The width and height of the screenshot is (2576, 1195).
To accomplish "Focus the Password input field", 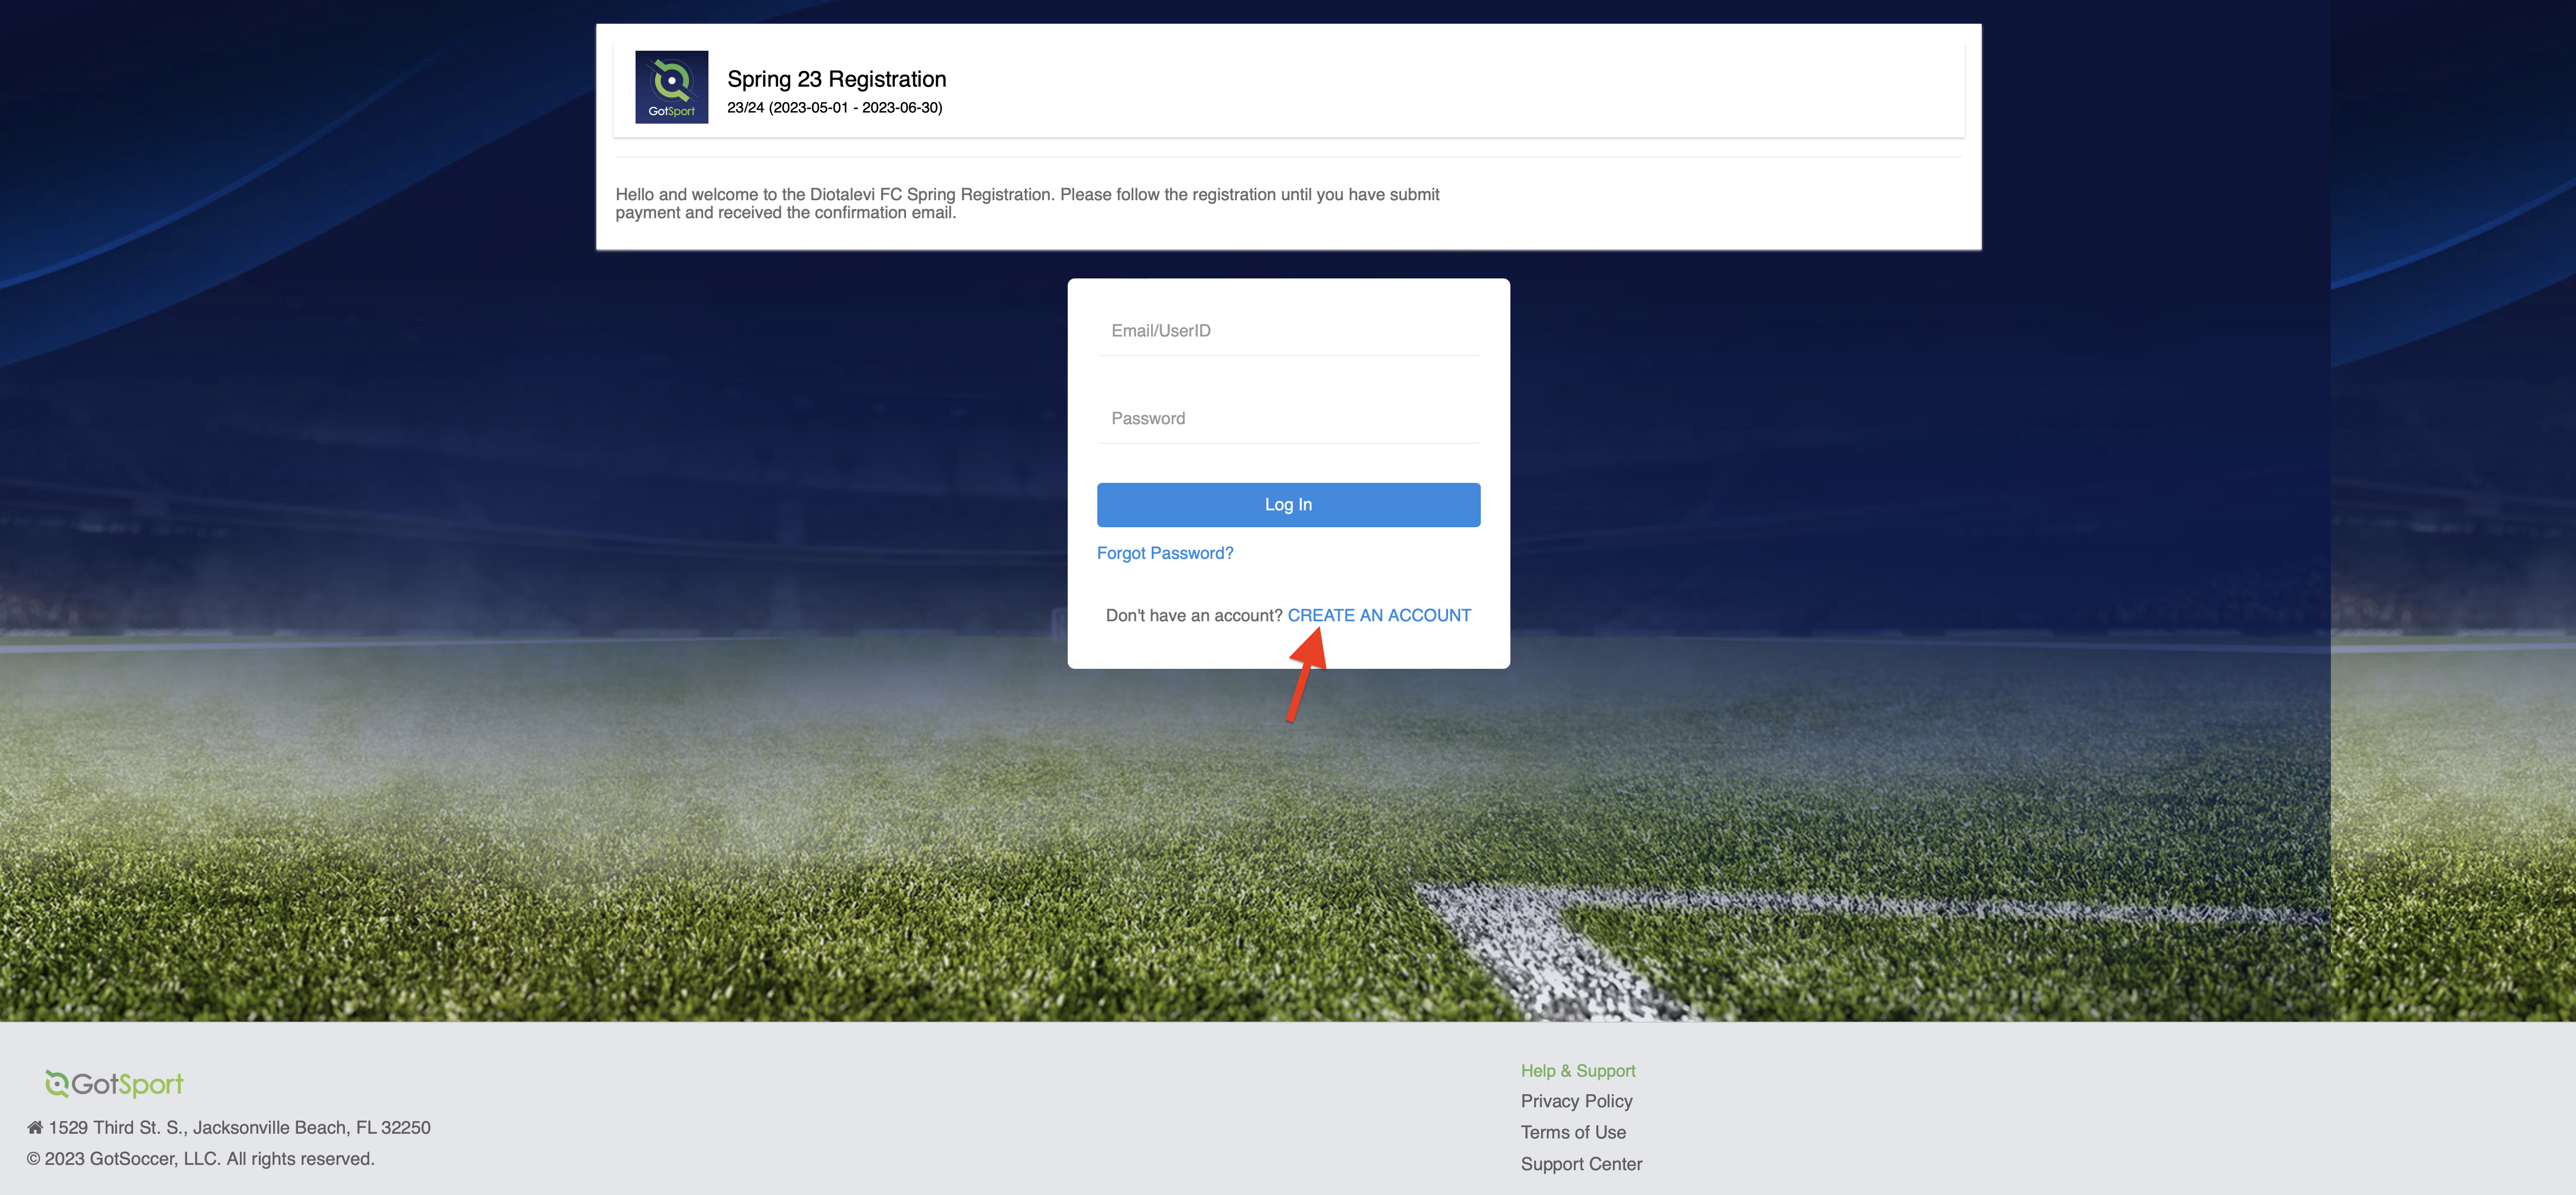I will click(x=1288, y=418).
